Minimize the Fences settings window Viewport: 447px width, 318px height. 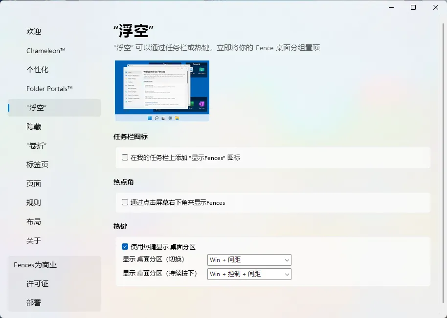[x=391, y=7]
